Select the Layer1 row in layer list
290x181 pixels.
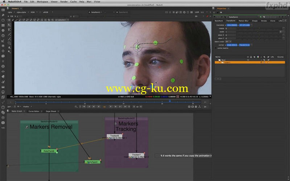250,62
